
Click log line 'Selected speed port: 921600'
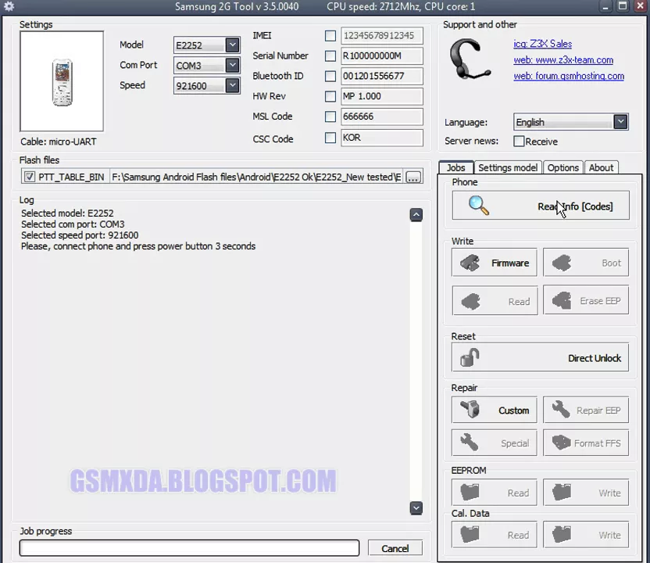pos(80,235)
